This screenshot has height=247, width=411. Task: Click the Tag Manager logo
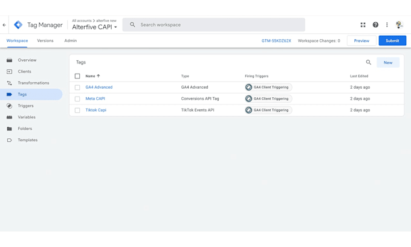[18, 25]
